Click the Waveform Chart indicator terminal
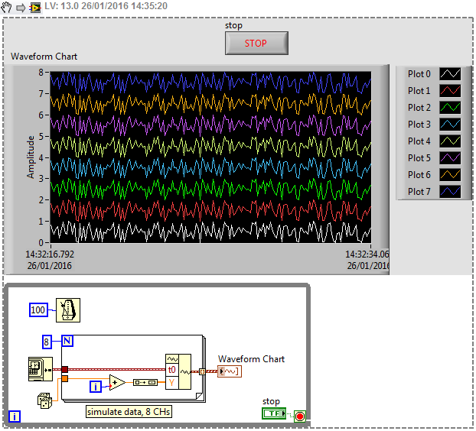Image resolution: width=476 pixels, height=431 pixels. tap(230, 371)
